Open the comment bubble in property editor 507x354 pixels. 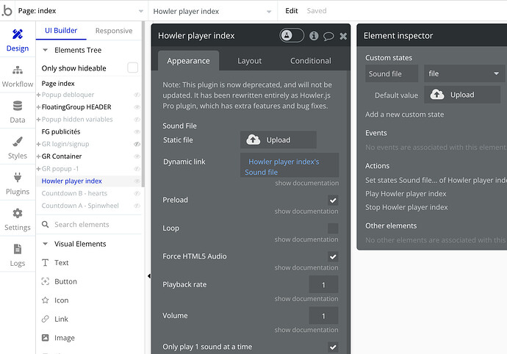click(x=328, y=36)
